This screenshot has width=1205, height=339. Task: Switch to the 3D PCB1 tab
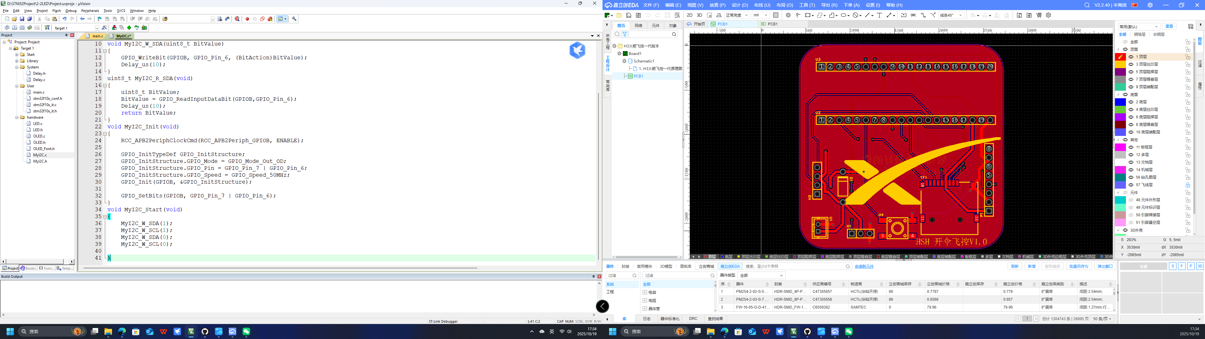tap(769, 24)
